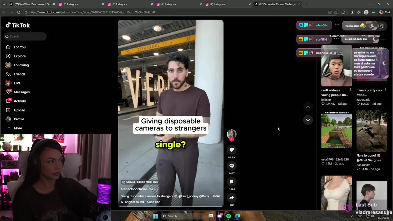Switch to the Disposable Camera Challenge tab
The width and height of the screenshot is (393, 221).
click(277, 4)
